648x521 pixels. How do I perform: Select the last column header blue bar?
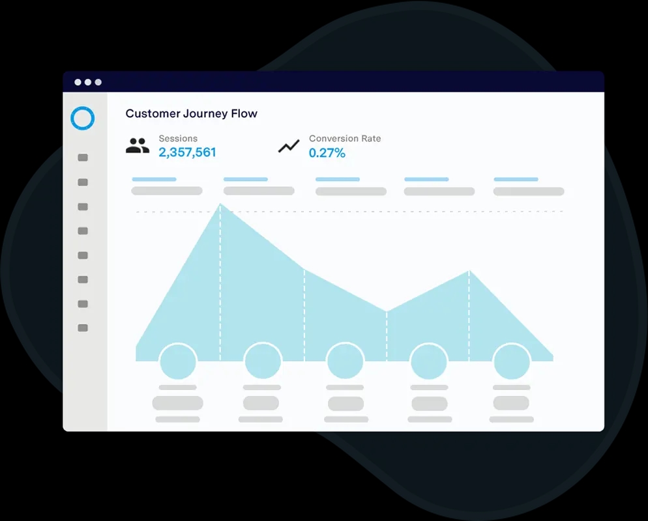tap(516, 179)
